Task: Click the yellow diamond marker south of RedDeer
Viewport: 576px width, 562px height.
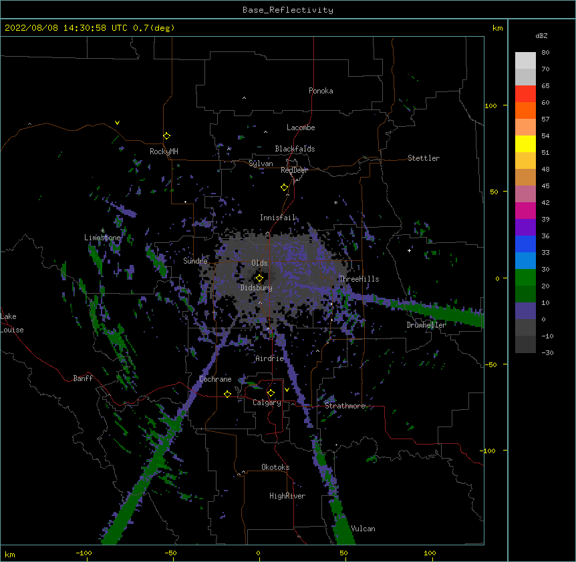Action: [284, 188]
